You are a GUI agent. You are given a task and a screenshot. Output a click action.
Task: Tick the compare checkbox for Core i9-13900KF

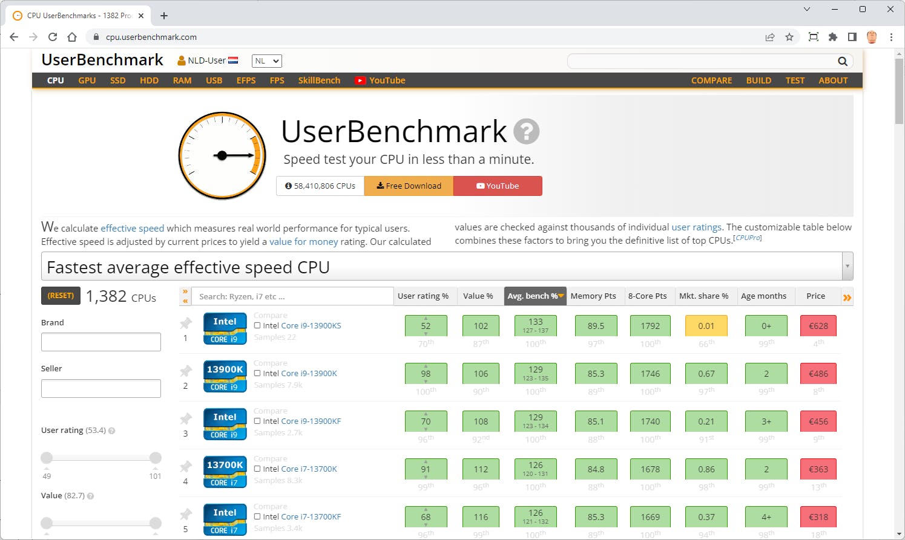tap(257, 421)
